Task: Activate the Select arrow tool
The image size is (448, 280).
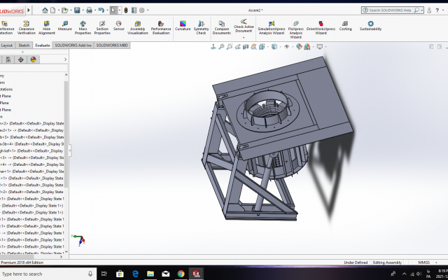Action: 113,10
